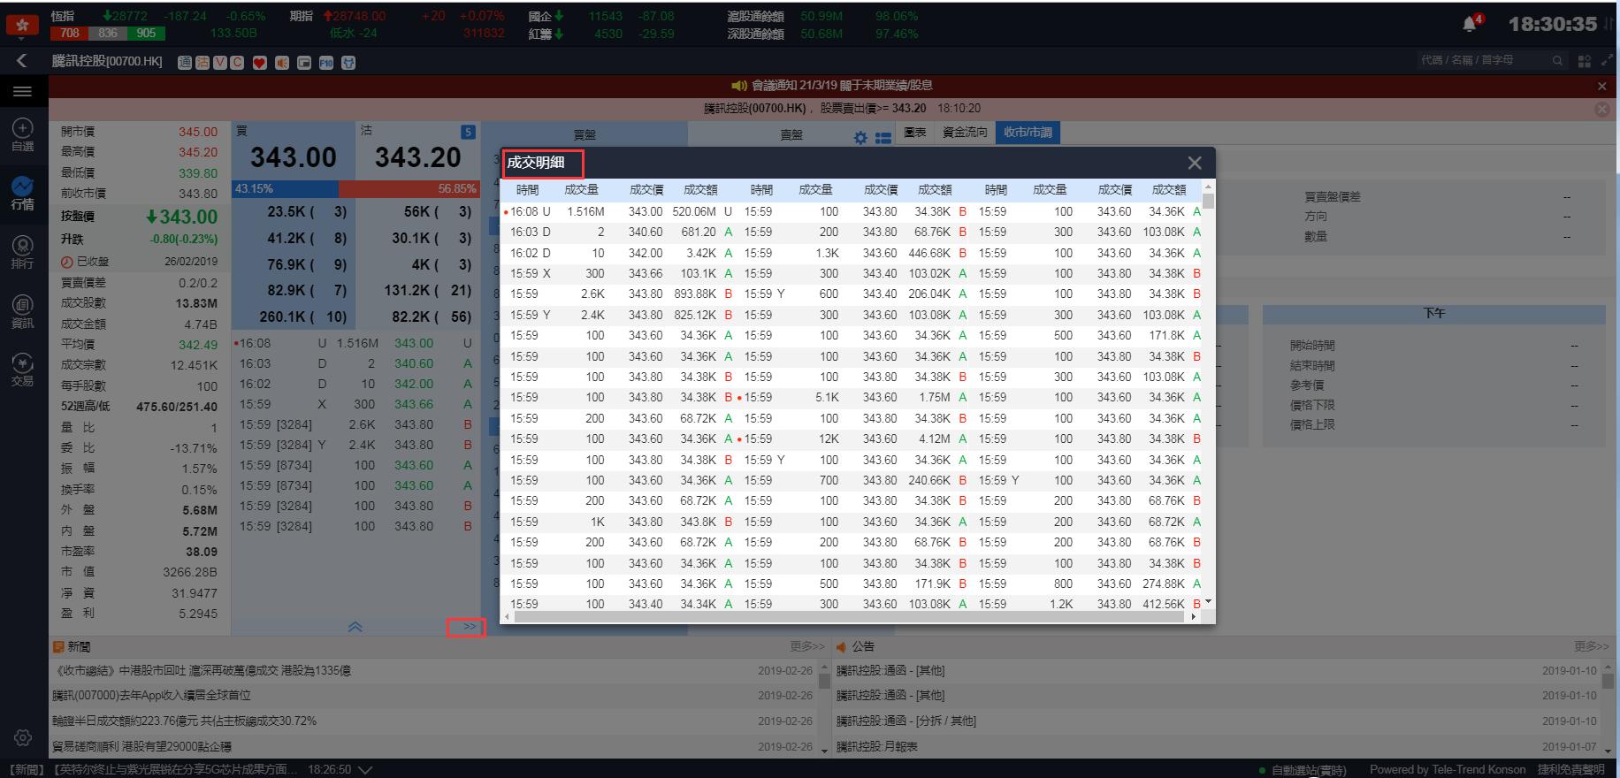The height and width of the screenshot is (778, 1620).
Task: Toggle the red heart favorite icon
Action: (x=259, y=63)
